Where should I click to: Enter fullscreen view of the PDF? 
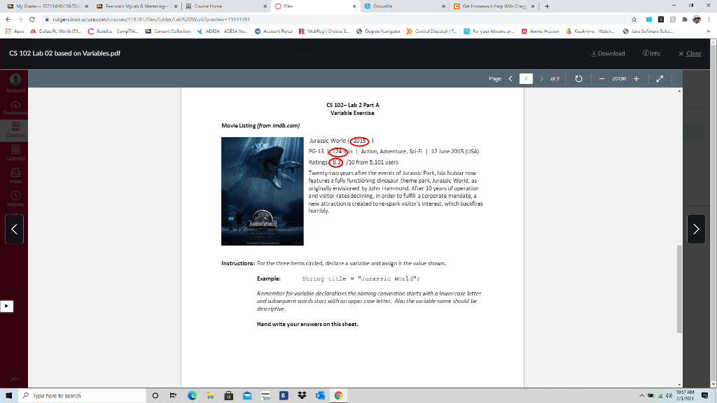660,78
